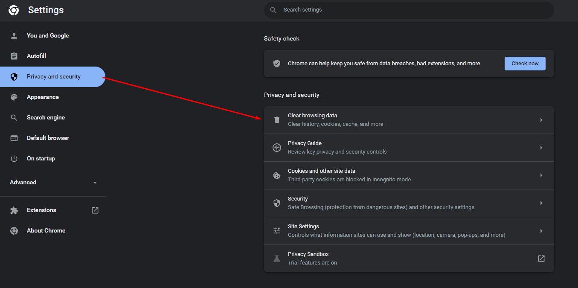Click 'Review key privacy and security controls' text
This screenshot has width=578, height=288.
coord(337,152)
